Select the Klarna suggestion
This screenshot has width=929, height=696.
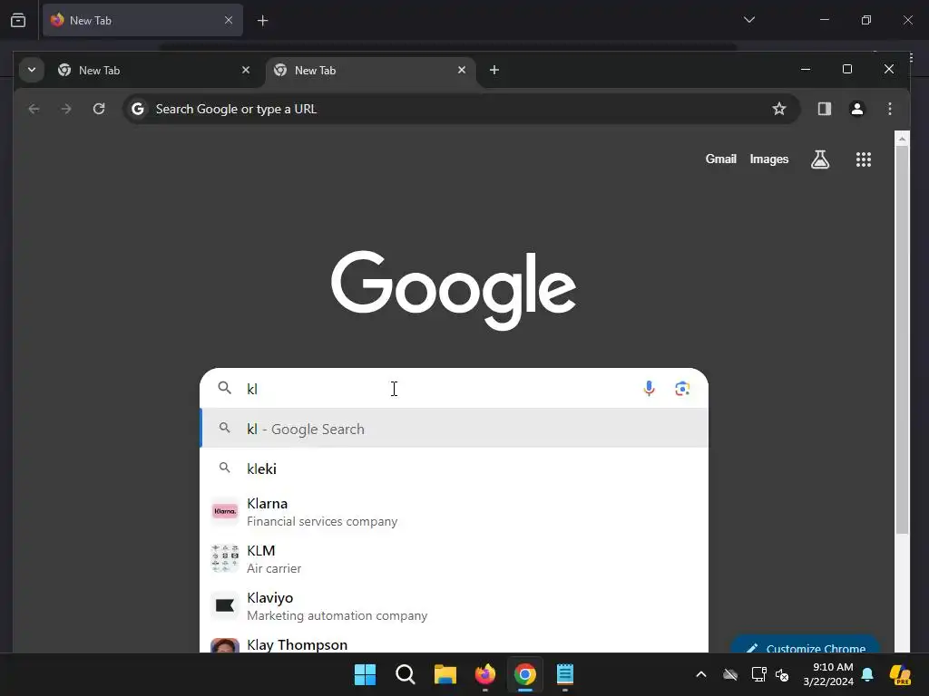[x=455, y=512]
